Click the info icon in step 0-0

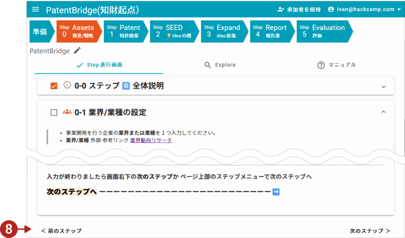[67, 85]
